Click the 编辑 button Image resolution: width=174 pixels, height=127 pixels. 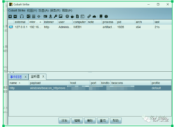coord(77,121)
